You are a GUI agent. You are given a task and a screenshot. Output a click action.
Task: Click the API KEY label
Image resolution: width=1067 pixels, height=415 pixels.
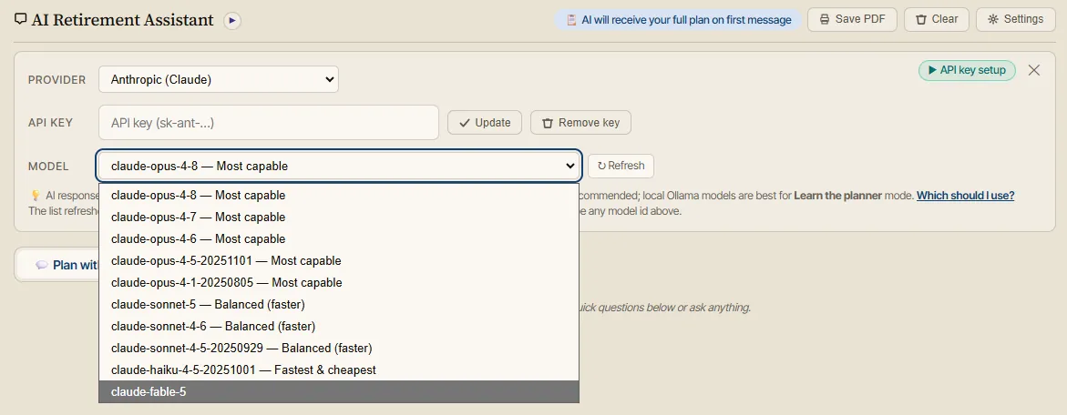tap(50, 123)
